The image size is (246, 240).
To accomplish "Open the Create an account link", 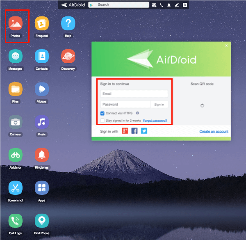I will coord(214,131).
